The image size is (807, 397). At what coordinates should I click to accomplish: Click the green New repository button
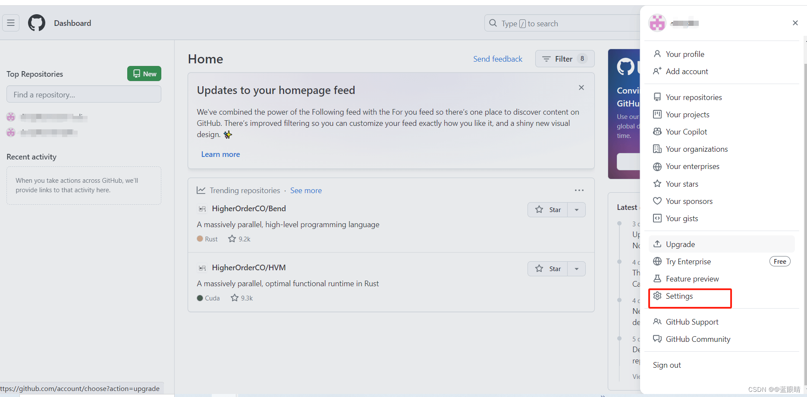tap(144, 74)
